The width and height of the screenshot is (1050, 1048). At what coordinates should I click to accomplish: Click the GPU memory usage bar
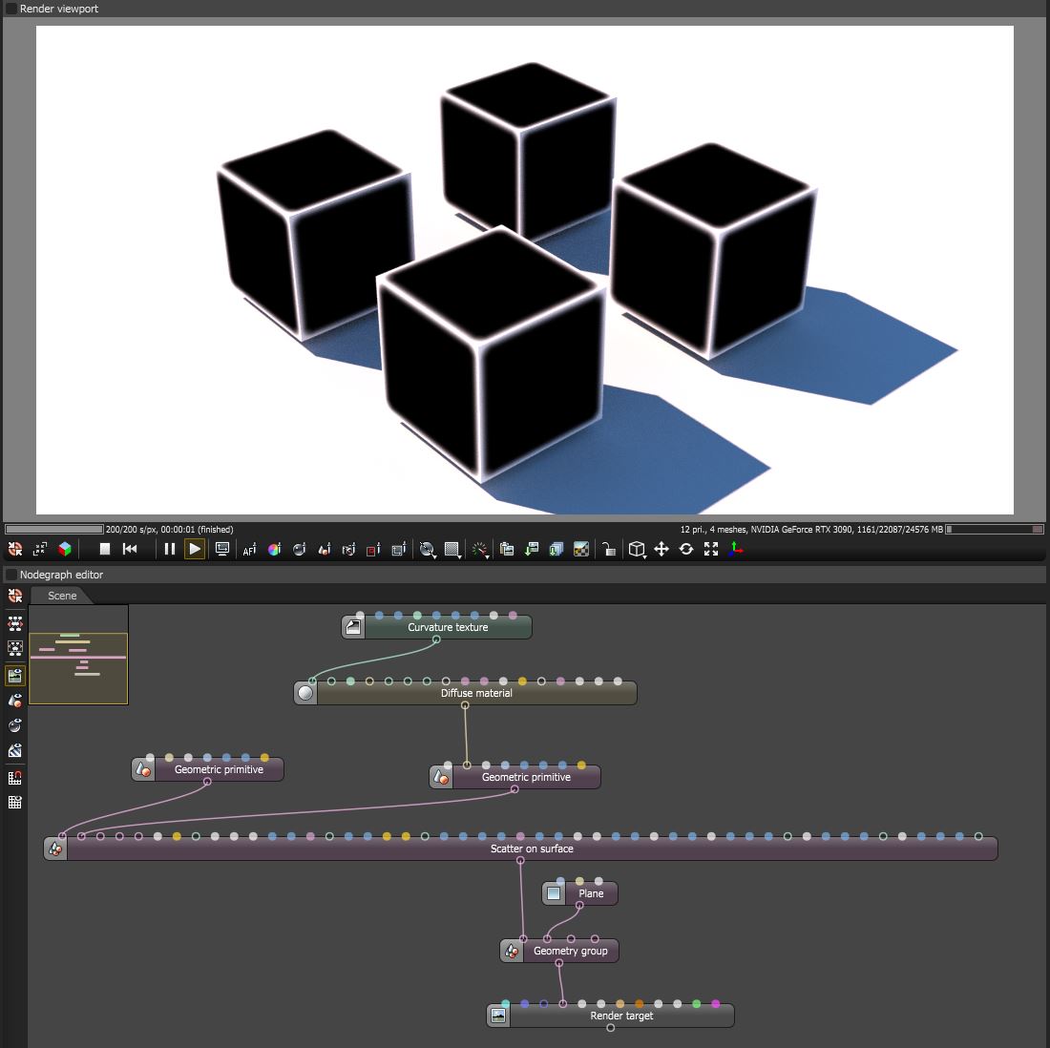coord(995,529)
